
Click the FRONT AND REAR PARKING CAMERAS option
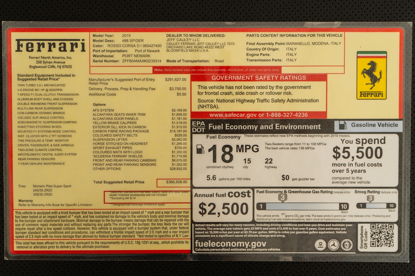coord(140,160)
